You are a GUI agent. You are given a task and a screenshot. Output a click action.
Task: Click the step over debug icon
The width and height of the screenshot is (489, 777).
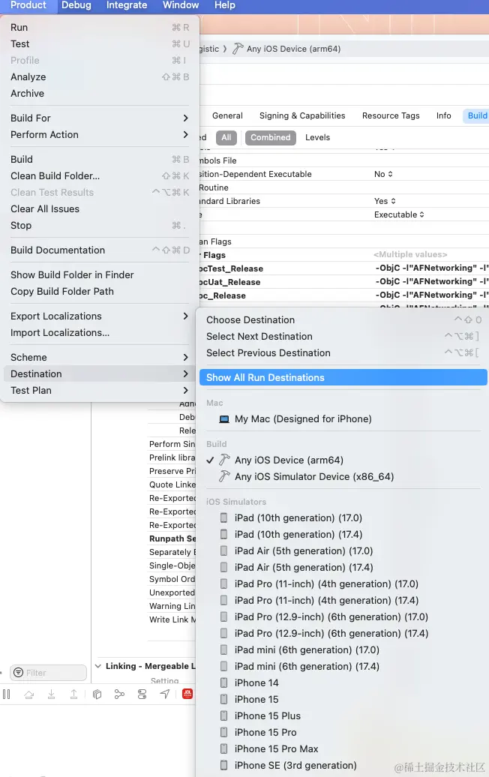click(x=28, y=694)
